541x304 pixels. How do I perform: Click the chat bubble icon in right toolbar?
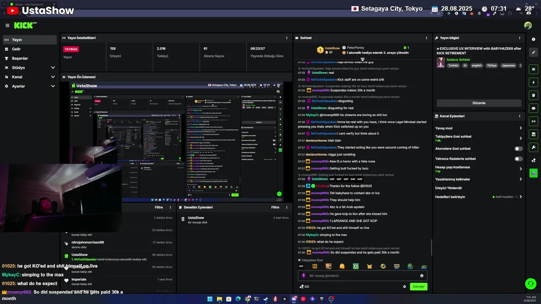point(533,108)
